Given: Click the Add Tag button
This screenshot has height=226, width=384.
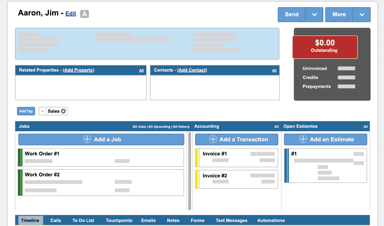Looking at the screenshot, I should 26,111.
